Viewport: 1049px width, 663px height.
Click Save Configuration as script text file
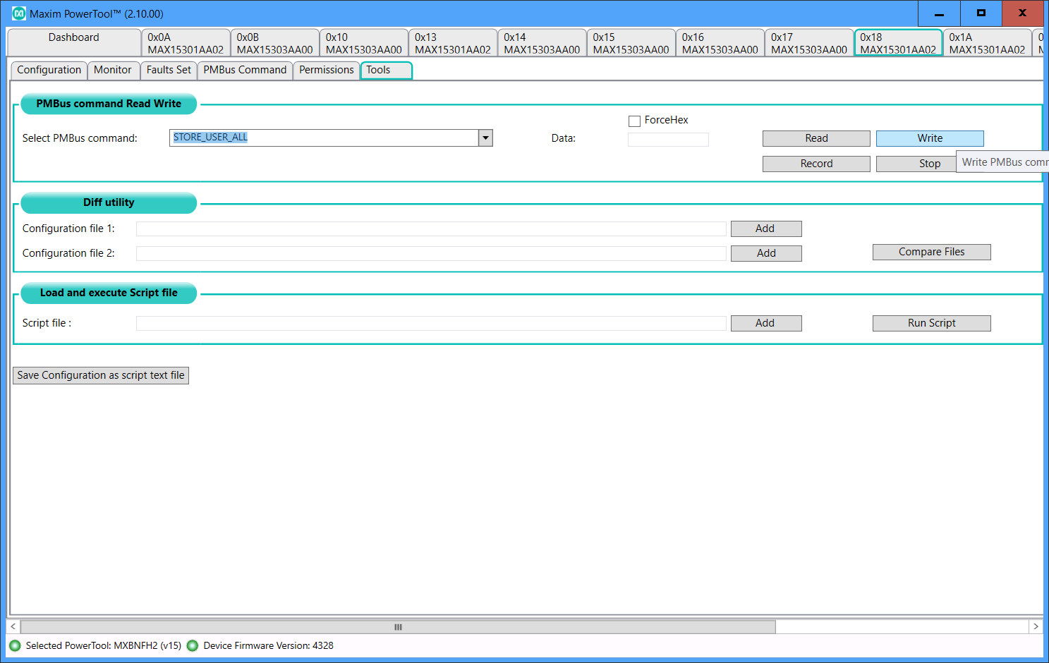point(101,375)
